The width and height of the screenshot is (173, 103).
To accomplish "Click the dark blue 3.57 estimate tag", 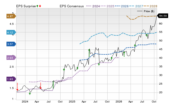I will coord(11,44).
